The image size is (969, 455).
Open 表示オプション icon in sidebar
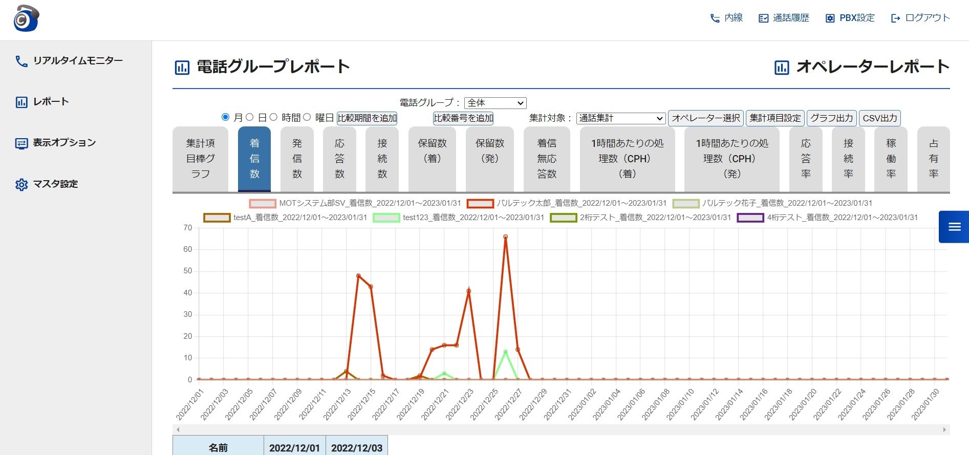click(x=21, y=143)
